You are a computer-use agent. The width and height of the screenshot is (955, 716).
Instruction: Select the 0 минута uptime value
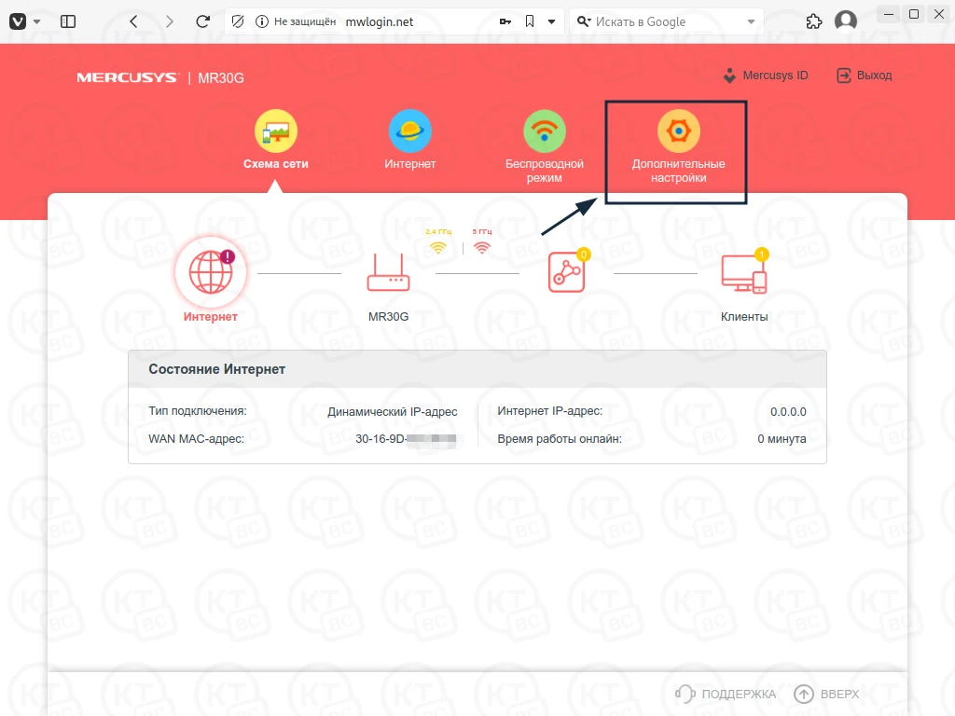click(782, 439)
